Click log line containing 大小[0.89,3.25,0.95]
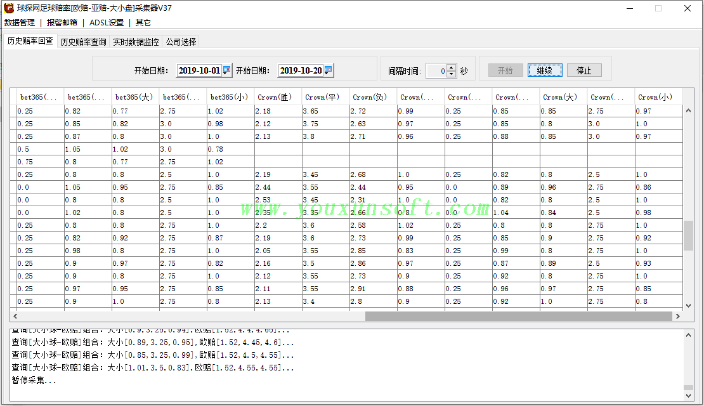The height and width of the screenshot is (406, 704). tap(153, 342)
